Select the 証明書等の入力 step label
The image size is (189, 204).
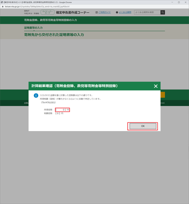tap(33, 28)
